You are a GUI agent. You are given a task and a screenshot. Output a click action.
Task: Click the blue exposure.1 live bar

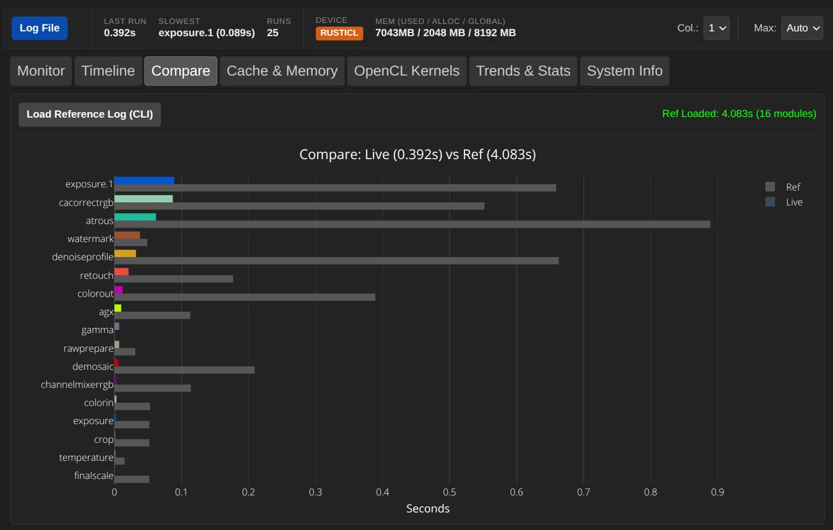[144, 180]
